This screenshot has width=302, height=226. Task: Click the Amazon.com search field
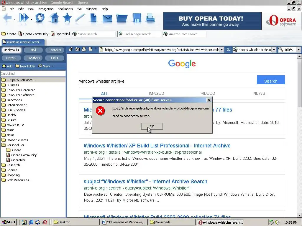click(x=185, y=34)
